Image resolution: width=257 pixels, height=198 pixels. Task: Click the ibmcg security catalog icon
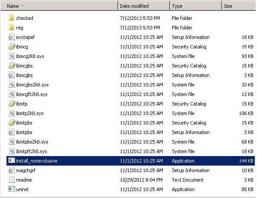tap(12, 46)
